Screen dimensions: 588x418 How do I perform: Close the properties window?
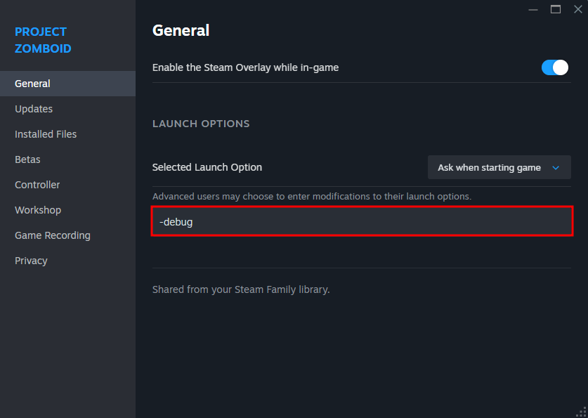pyautogui.click(x=578, y=9)
